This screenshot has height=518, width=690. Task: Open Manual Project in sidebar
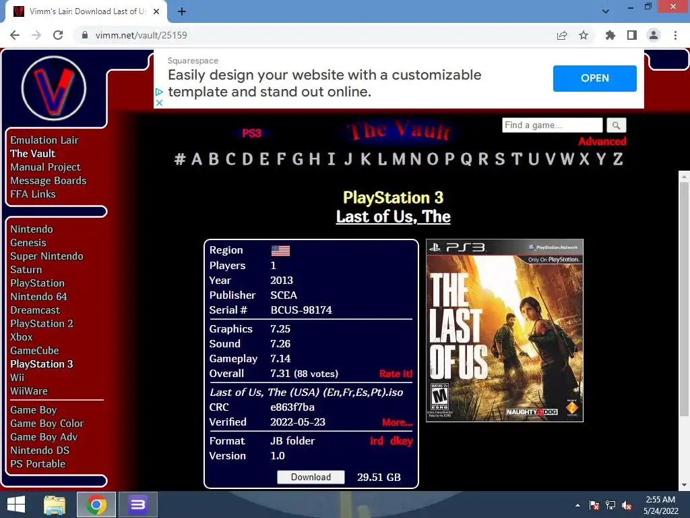point(45,167)
